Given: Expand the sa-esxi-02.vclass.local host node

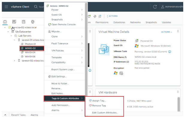Looking at the screenshot, I should click(x=15, y=61).
